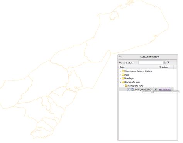Click the magnifier search icon
183x143 pixels.
168,62
